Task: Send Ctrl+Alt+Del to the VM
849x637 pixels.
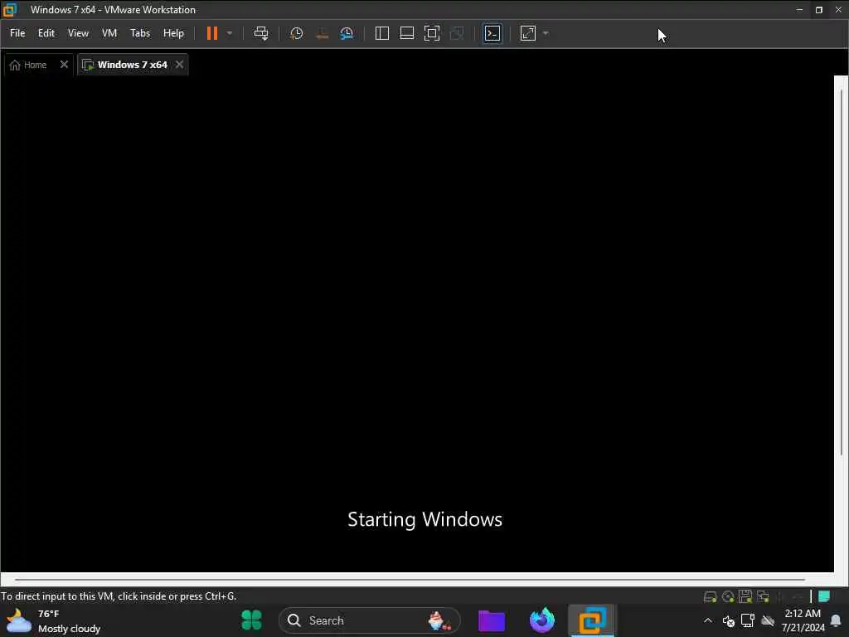Action: 261,33
